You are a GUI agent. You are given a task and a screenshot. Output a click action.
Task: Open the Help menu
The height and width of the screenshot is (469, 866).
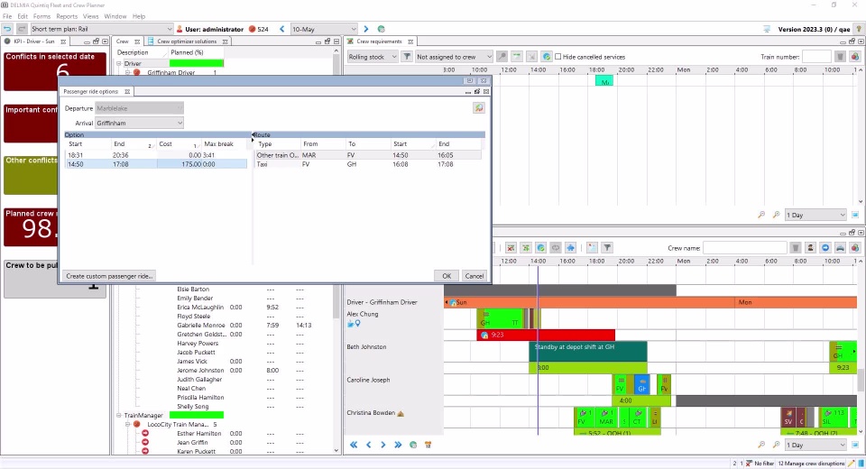(x=139, y=16)
